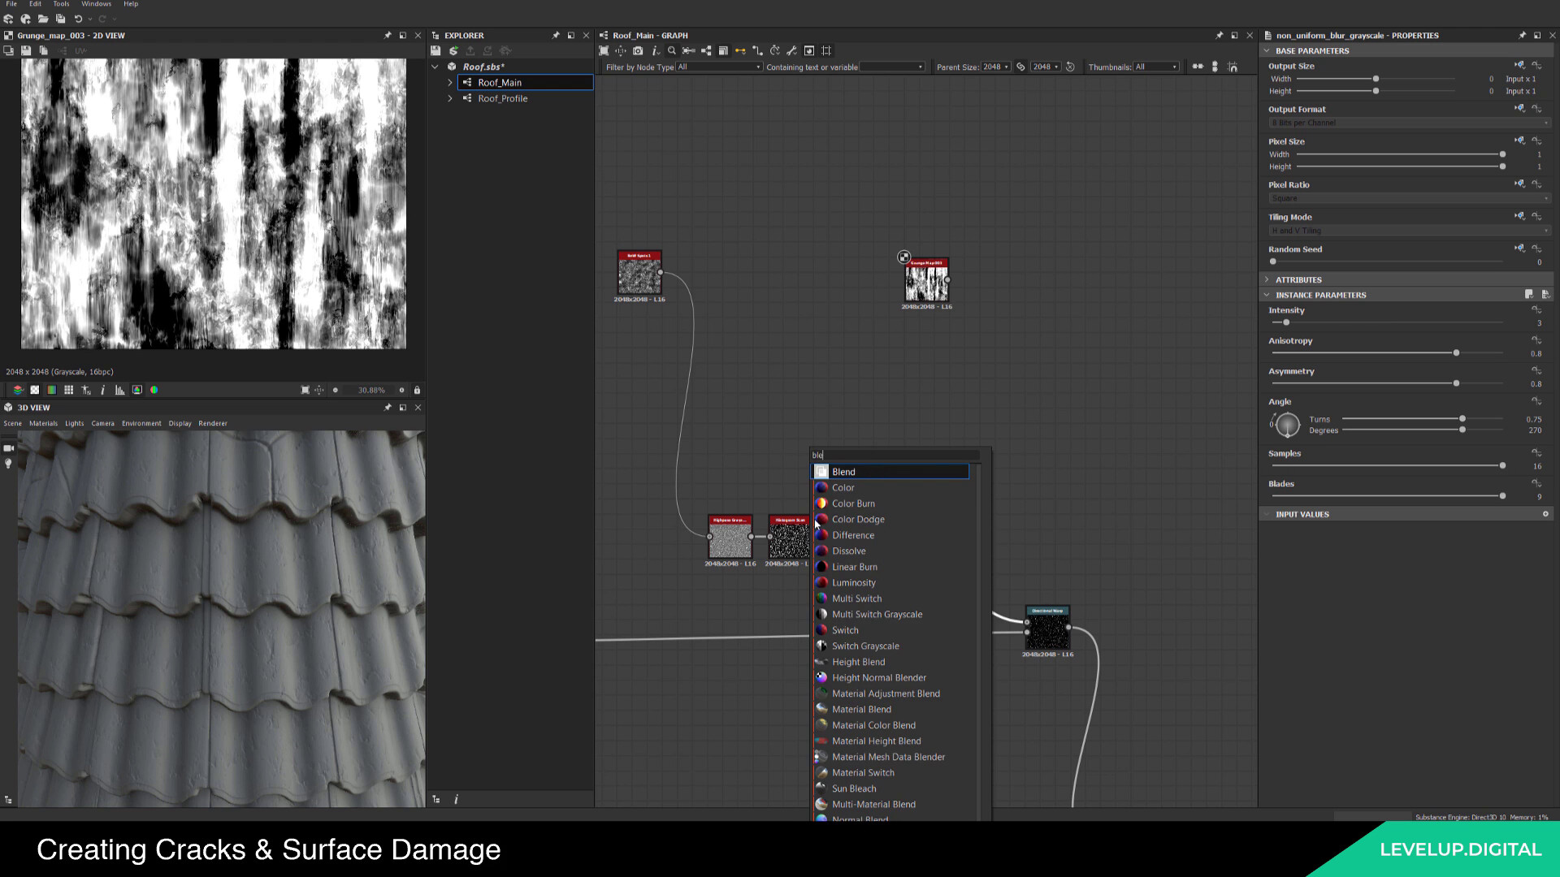Open the Output Format dropdown
1560x877 pixels.
click(x=1408, y=123)
